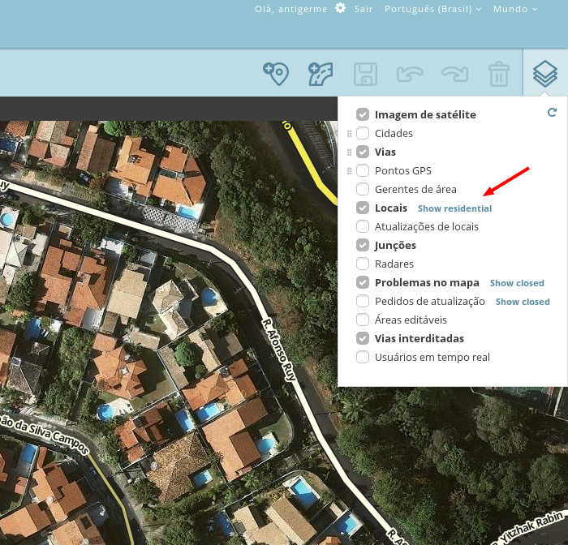
Task: Check the Usuários em tempo real box
Action: point(363,357)
